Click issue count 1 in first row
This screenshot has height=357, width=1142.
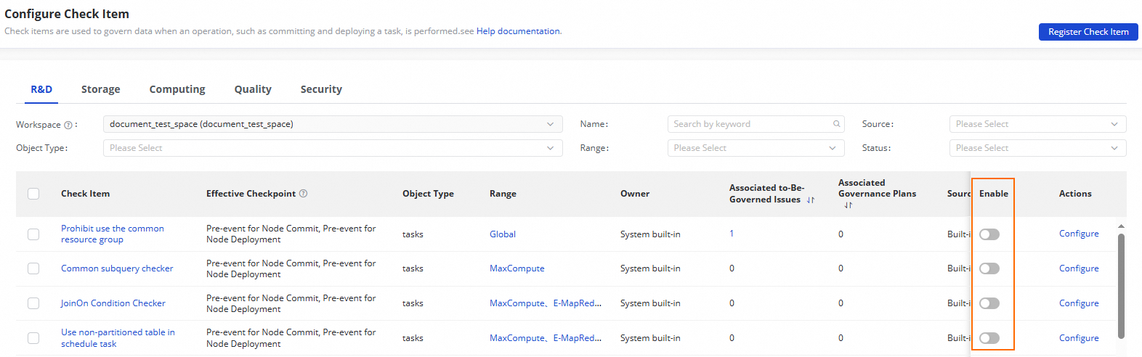[732, 234]
